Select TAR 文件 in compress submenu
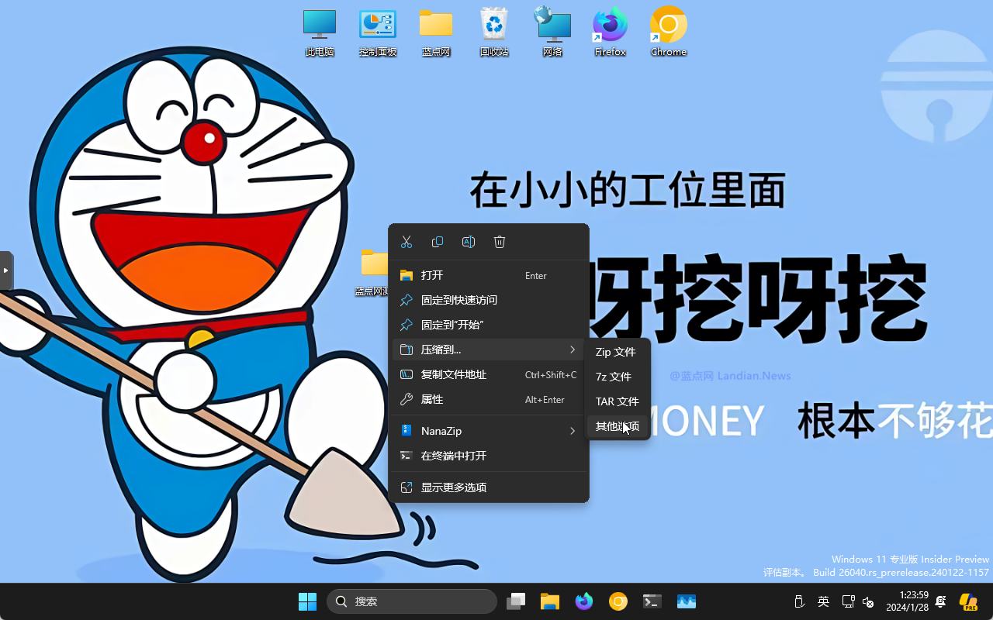The image size is (993, 620). [x=618, y=401]
